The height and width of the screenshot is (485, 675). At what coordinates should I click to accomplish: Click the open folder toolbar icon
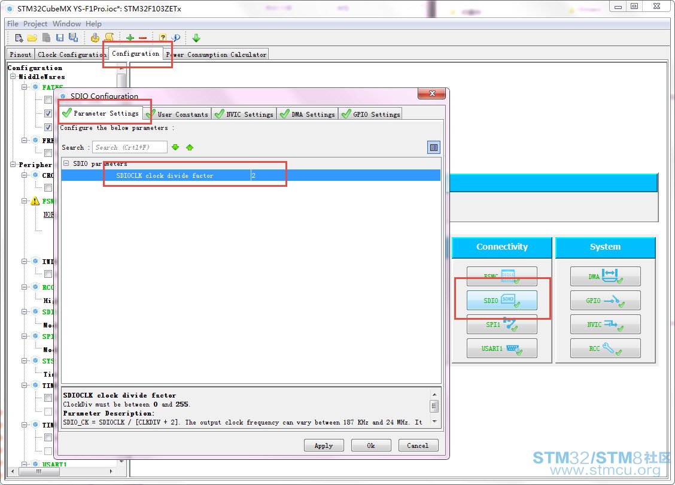[32, 38]
